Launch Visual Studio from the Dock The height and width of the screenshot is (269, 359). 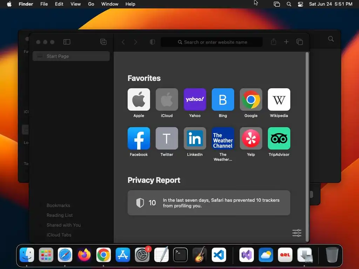(x=246, y=255)
